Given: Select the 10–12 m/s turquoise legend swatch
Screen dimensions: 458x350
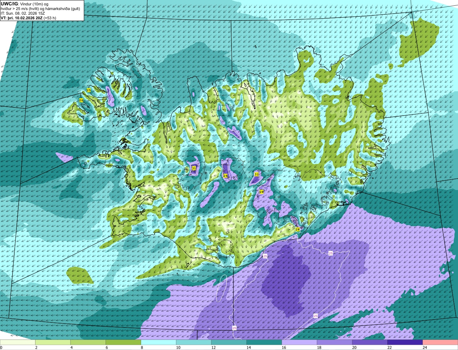Looking at the screenshot, I should click(194, 342).
